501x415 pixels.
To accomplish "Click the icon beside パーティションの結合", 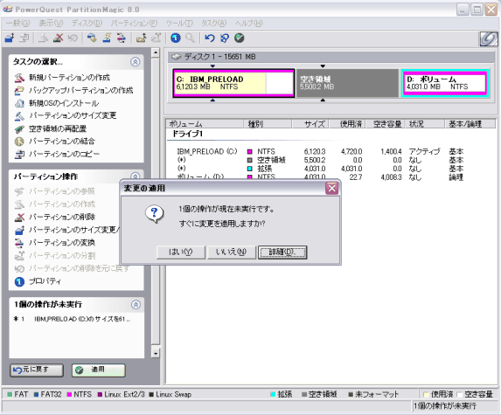I will click(x=19, y=142).
